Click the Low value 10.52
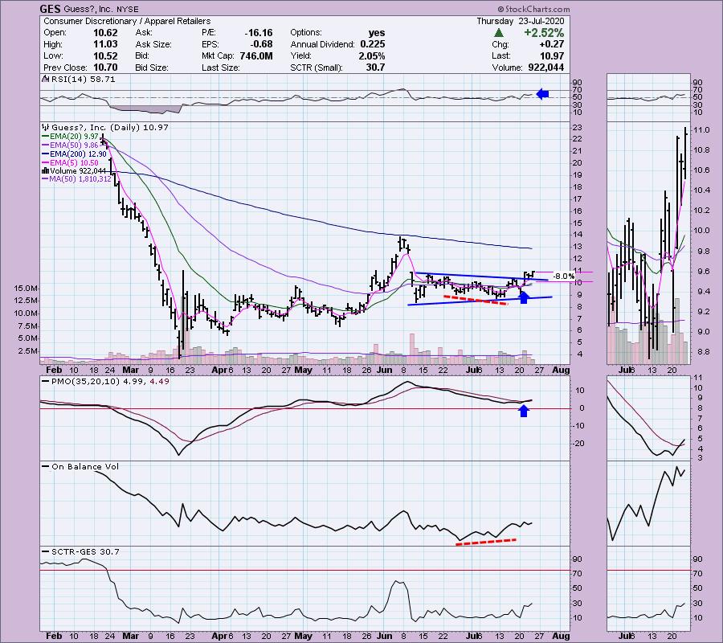 point(105,55)
